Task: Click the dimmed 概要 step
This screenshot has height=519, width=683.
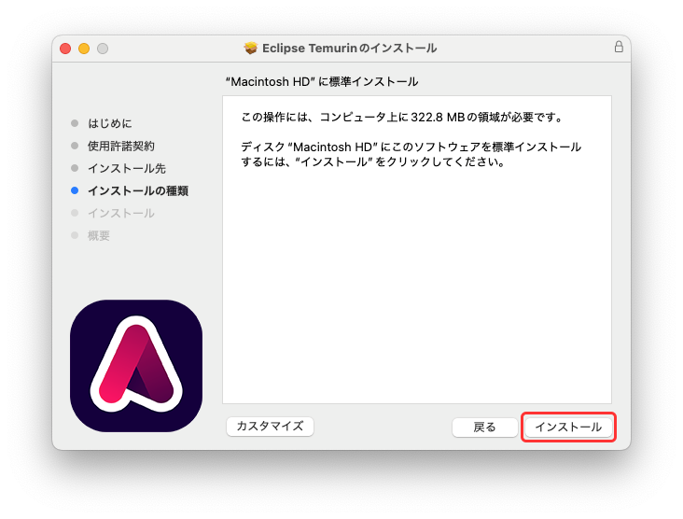Action: [99, 236]
